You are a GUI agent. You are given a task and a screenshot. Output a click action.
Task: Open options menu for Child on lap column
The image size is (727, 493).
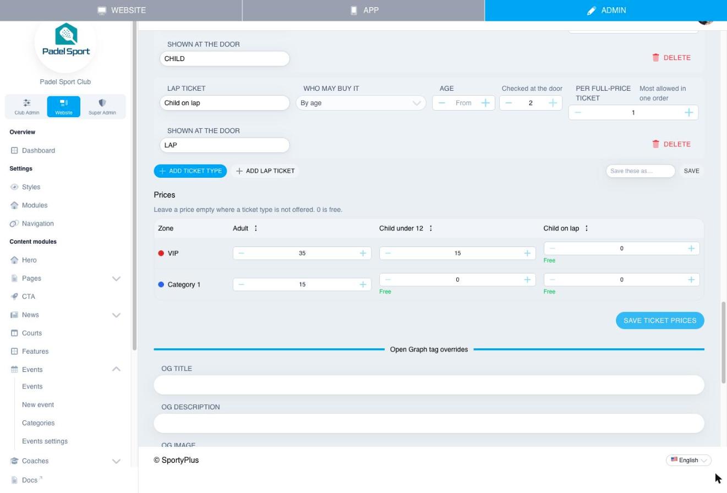586,228
